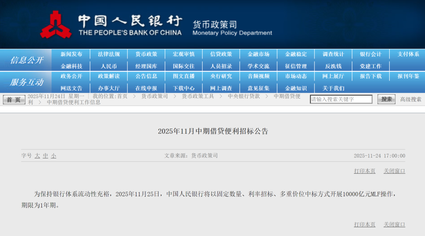Open the 下载中心 download center
This screenshot has width=425, height=236.
pos(184,88)
